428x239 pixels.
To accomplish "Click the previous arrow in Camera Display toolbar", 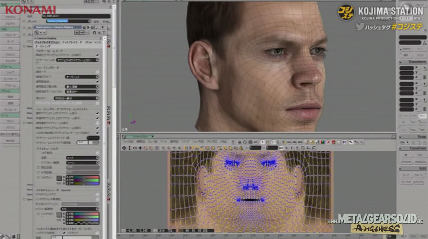I will pyautogui.click(x=41, y=32).
